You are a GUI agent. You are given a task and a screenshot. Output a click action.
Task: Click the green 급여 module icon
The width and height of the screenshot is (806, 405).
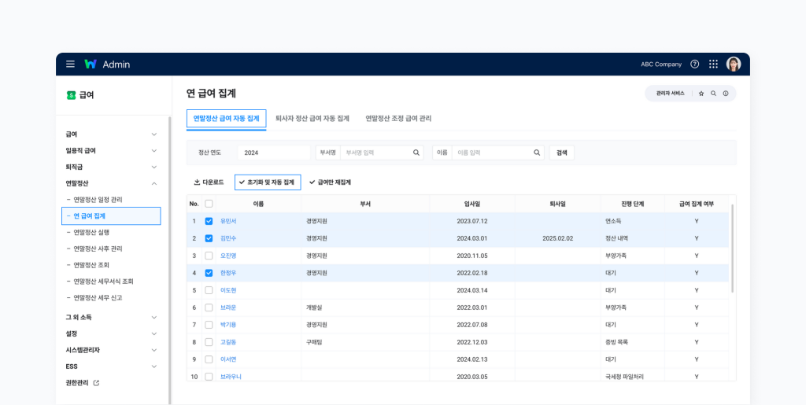(72, 95)
